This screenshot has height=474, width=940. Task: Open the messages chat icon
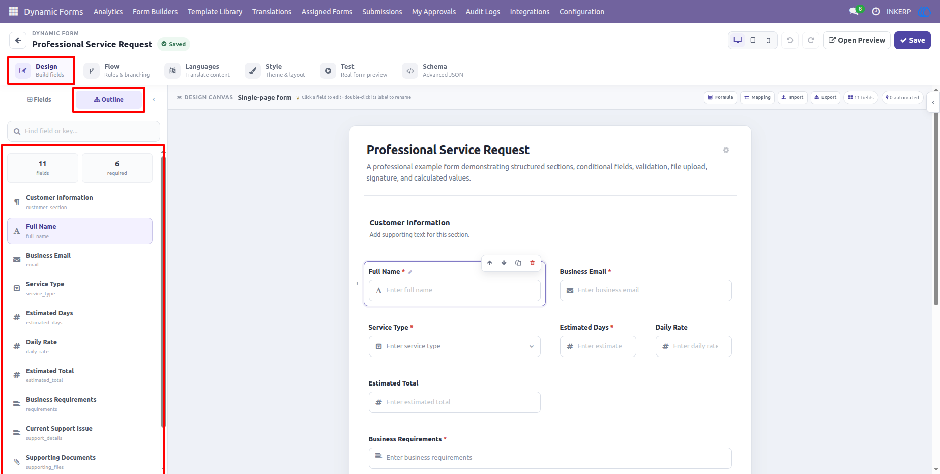[x=854, y=11]
